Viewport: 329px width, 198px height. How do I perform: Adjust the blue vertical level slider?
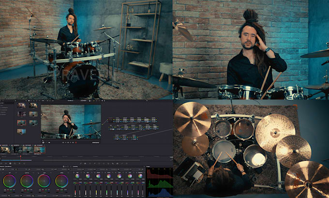128,191
